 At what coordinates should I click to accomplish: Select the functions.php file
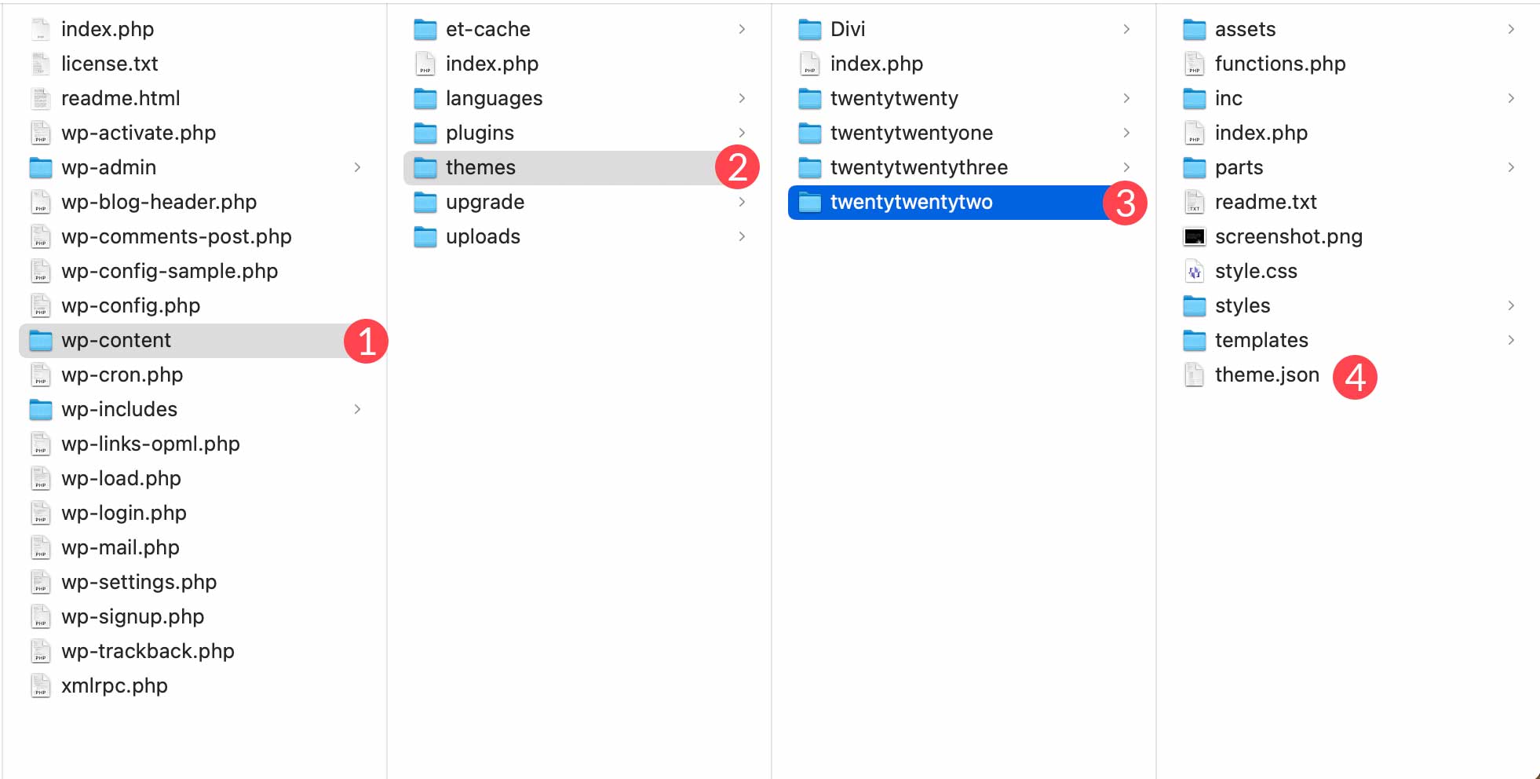(1279, 64)
